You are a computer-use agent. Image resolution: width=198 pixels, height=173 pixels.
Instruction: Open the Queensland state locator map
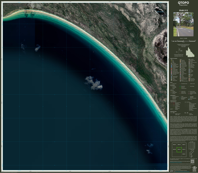tap(190, 52)
